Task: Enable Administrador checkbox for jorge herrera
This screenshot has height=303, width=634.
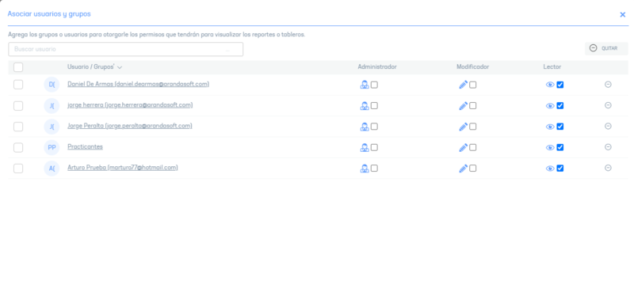Action: tap(374, 106)
